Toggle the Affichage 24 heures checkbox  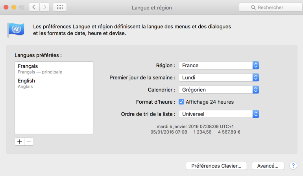click(181, 102)
